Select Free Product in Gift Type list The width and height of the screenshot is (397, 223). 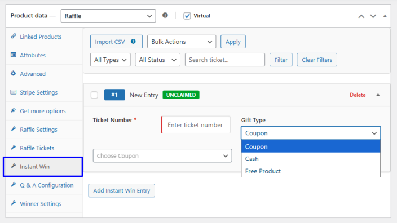pyautogui.click(x=311, y=171)
